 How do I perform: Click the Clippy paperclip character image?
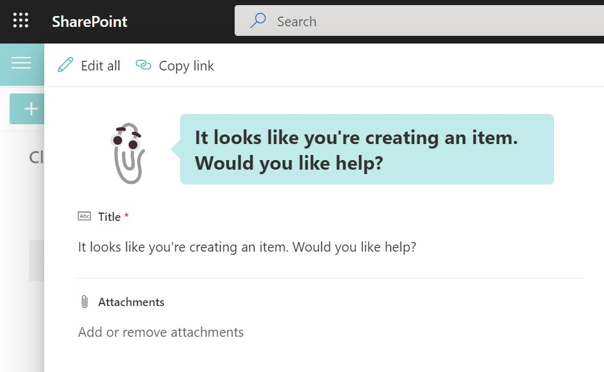pyautogui.click(x=128, y=153)
